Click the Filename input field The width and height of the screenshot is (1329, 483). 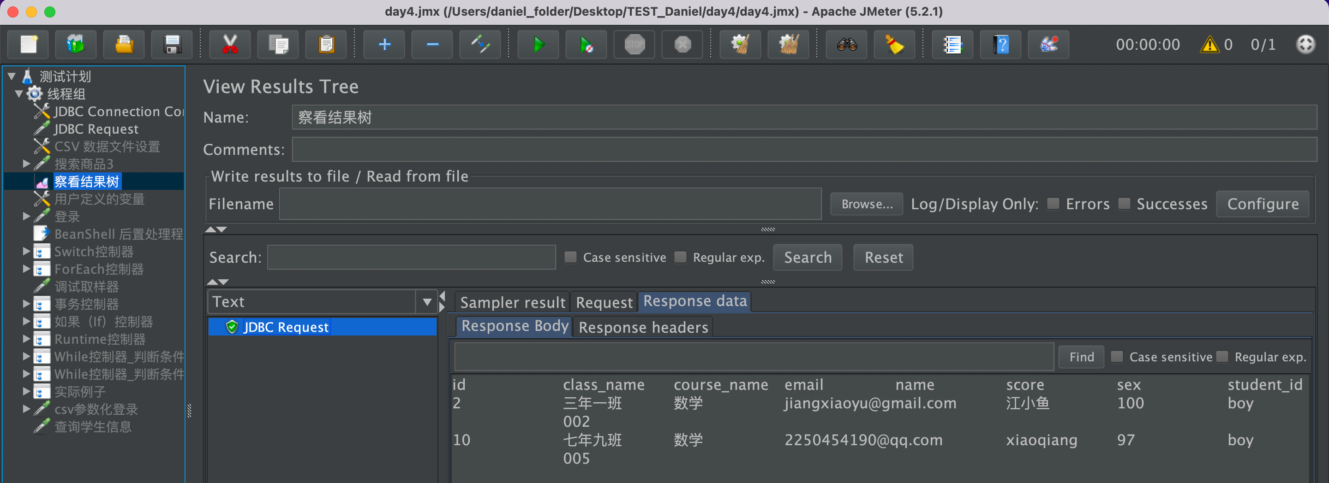point(551,204)
